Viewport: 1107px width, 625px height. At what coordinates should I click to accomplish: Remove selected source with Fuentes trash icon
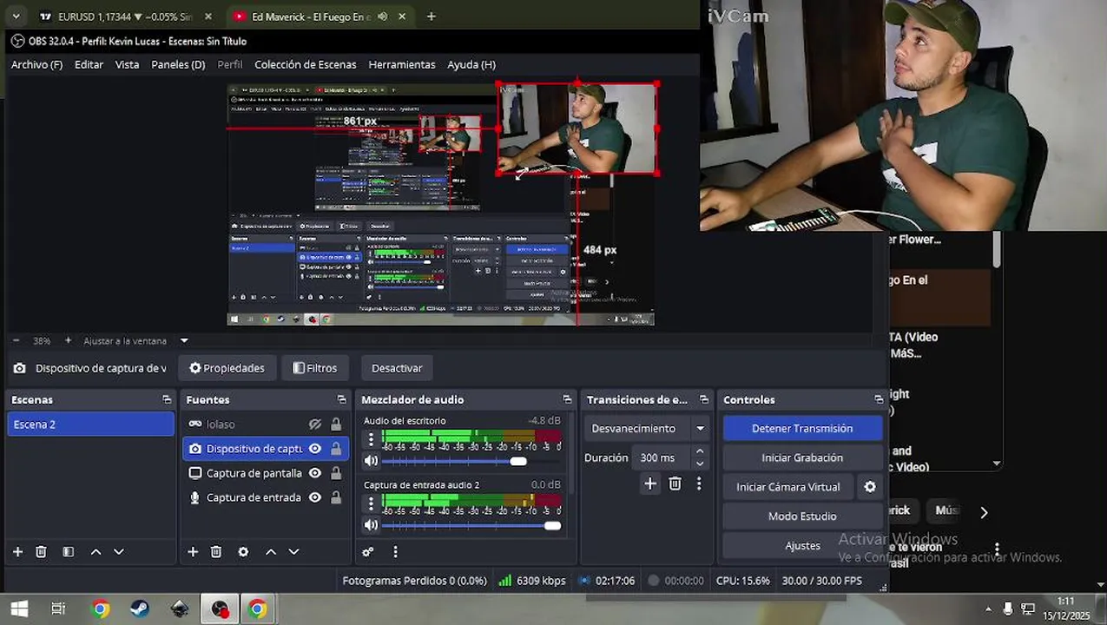pyautogui.click(x=216, y=552)
